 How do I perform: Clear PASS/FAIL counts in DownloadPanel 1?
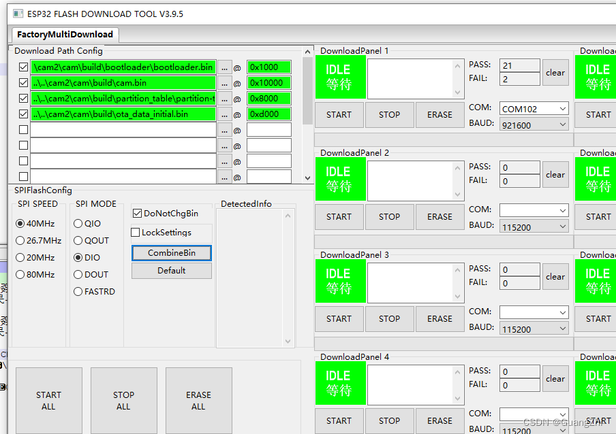(x=555, y=71)
